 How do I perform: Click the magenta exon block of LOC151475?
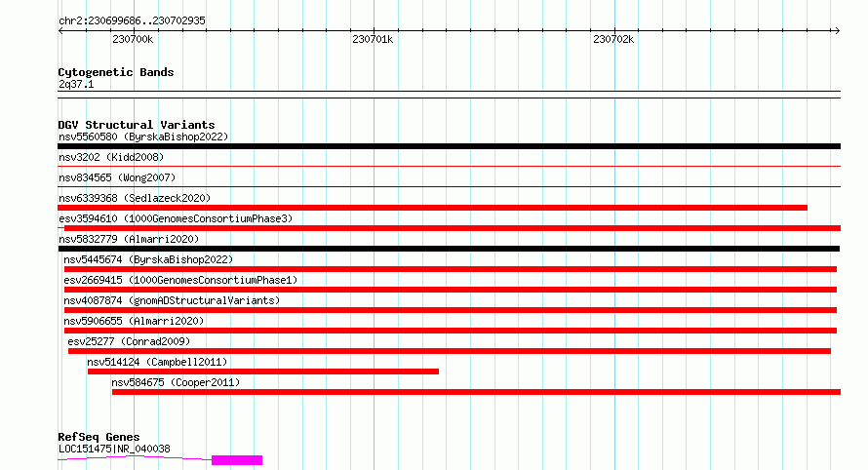237,460
